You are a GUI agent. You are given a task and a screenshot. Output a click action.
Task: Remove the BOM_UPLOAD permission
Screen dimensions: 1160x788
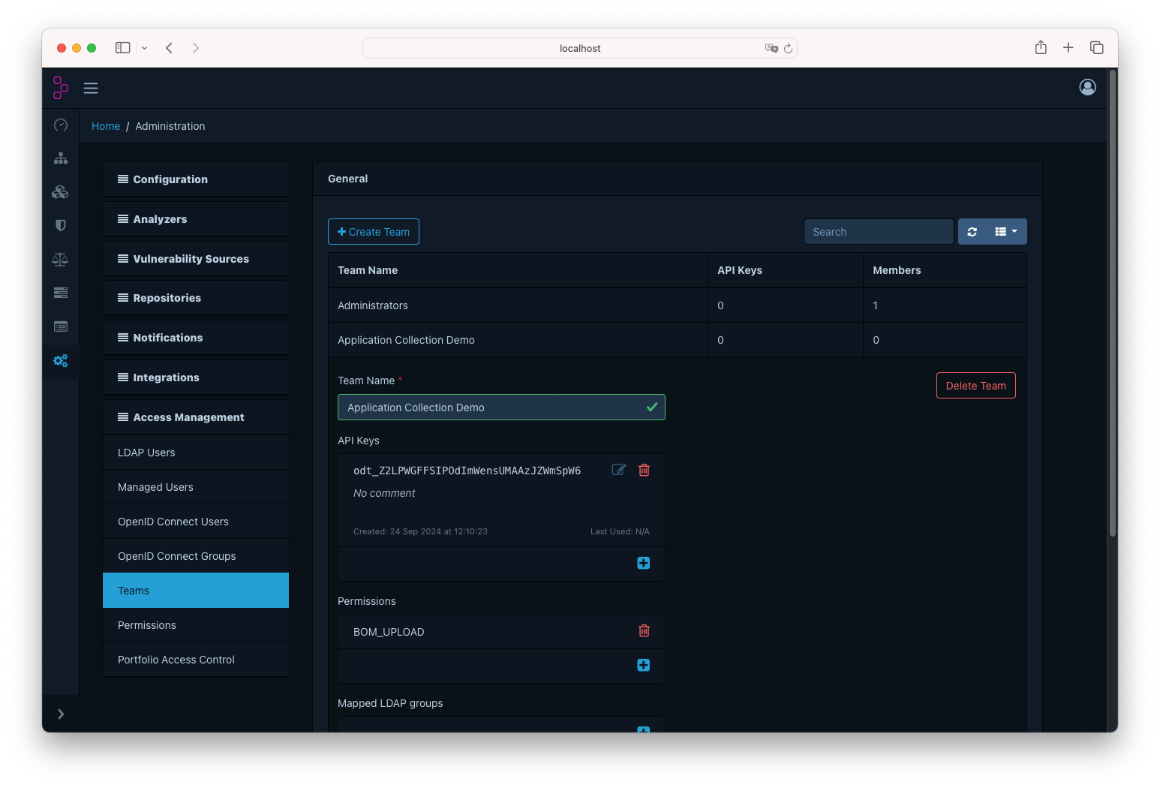pos(644,631)
